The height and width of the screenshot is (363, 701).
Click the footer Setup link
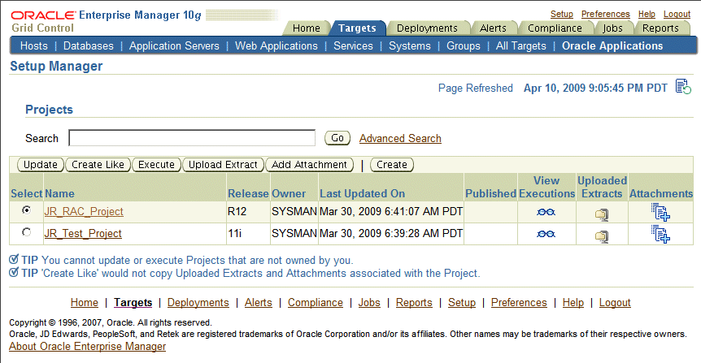coord(462,302)
